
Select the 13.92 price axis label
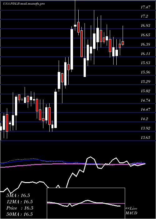click(145, 128)
